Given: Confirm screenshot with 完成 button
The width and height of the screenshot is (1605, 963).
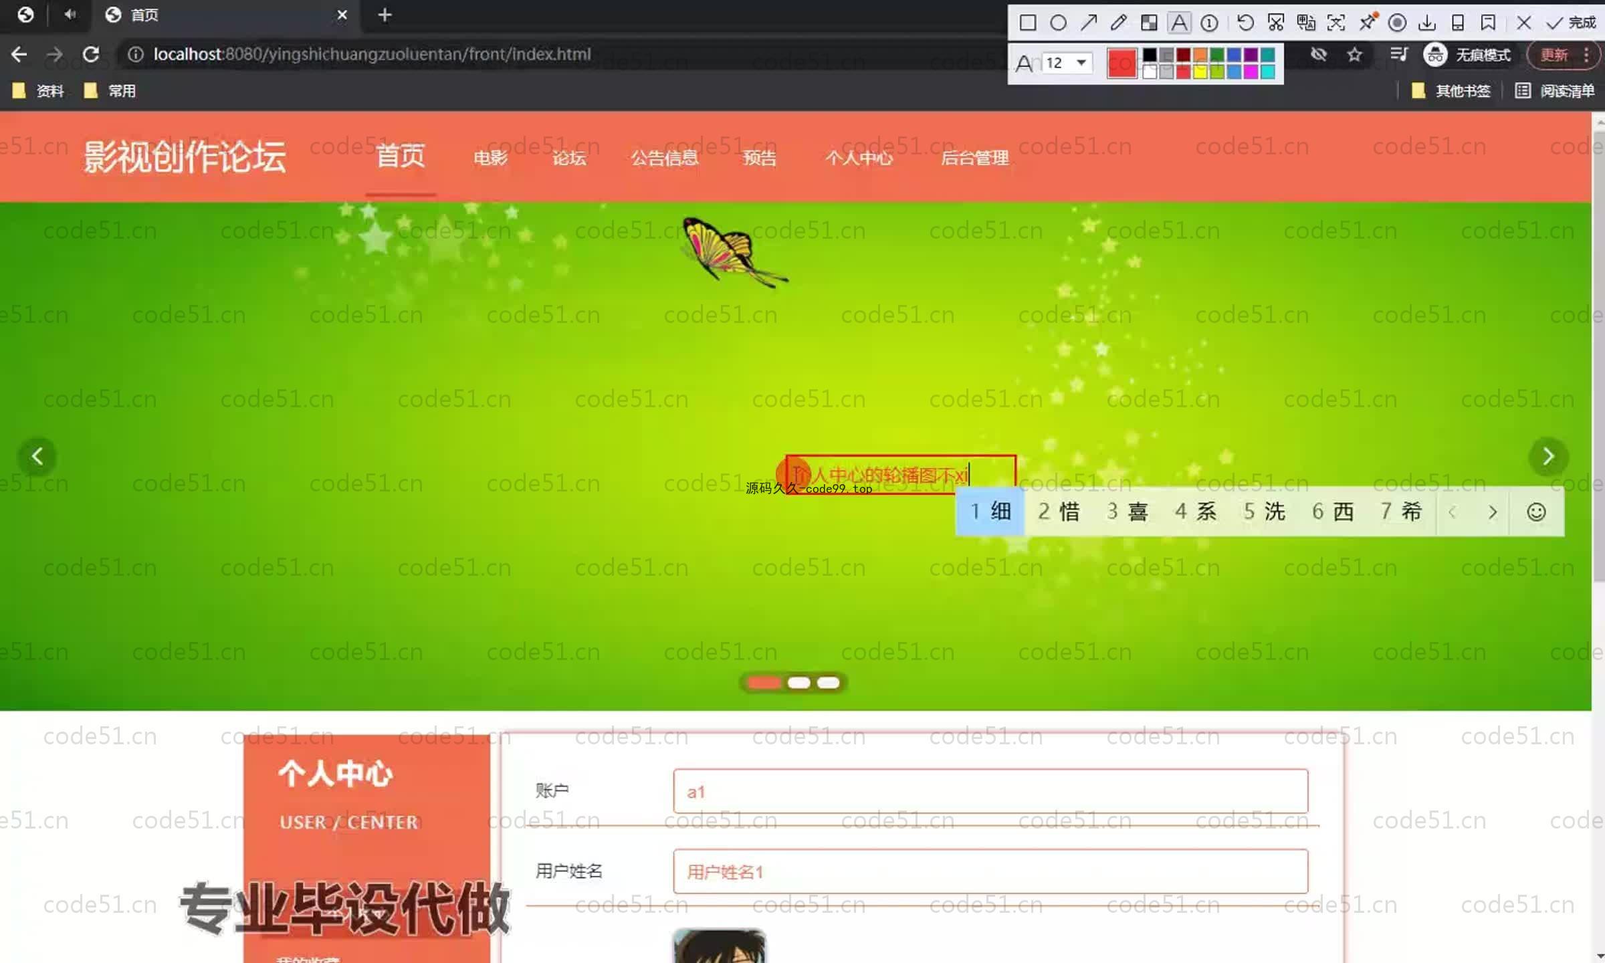Looking at the screenshot, I should (1572, 23).
